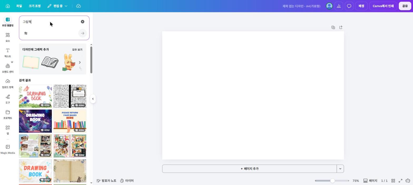Select green photo scrapbook template
Image resolution: width=413 pixels, height=185 pixels.
(x=35, y=146)
